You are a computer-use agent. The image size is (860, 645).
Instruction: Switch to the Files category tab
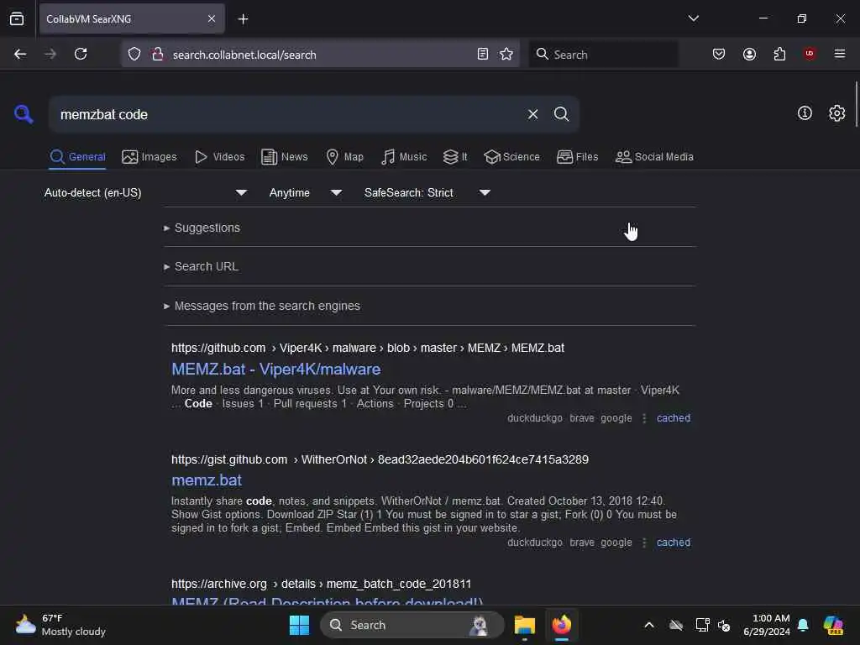[577, 157]
